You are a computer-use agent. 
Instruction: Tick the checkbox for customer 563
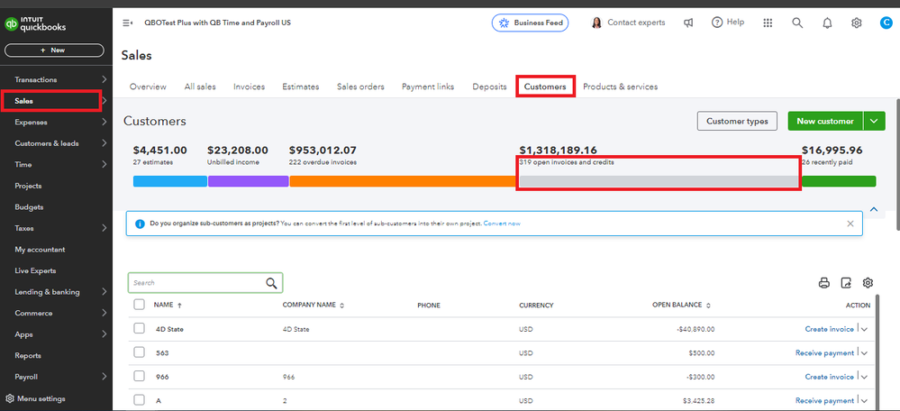(x=139, y=352)
